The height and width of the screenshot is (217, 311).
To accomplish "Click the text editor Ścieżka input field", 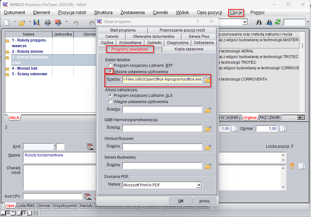I will [162, 79].
